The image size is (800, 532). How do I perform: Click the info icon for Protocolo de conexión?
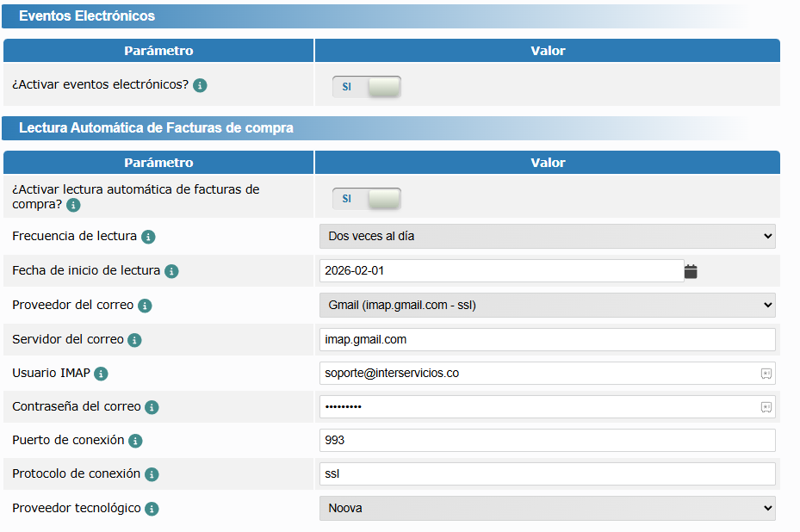coord(153,474)
